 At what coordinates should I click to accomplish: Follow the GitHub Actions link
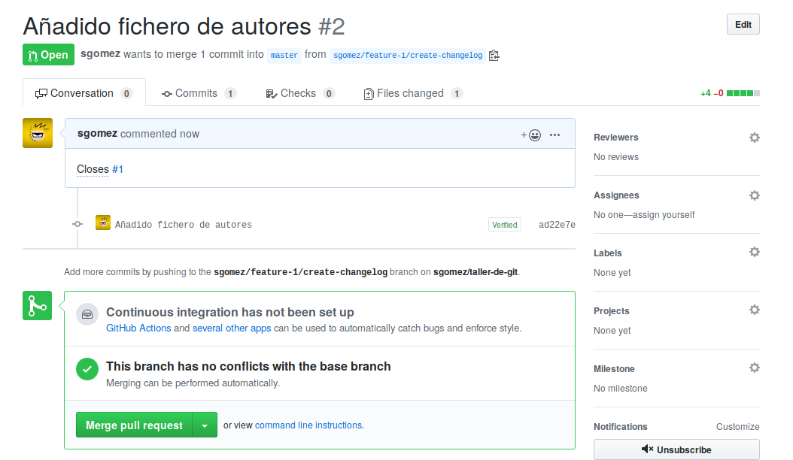[138, 328]
